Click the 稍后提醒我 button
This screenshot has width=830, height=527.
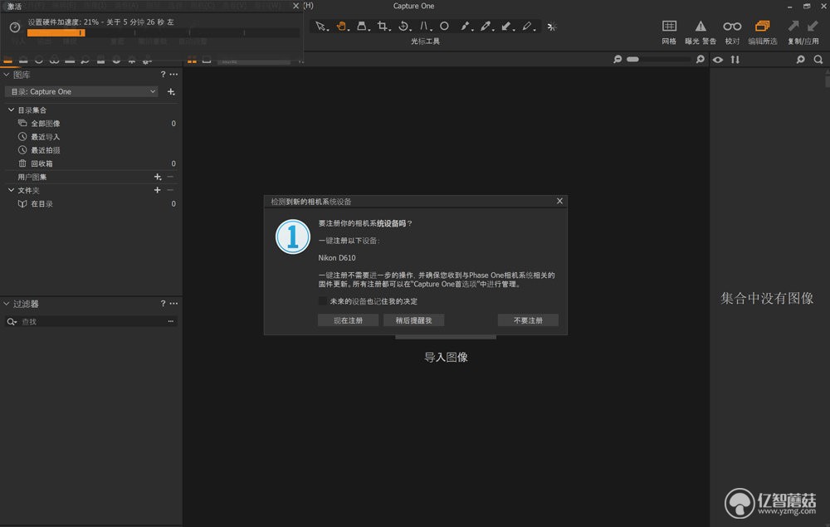click(x=414, y=320)
